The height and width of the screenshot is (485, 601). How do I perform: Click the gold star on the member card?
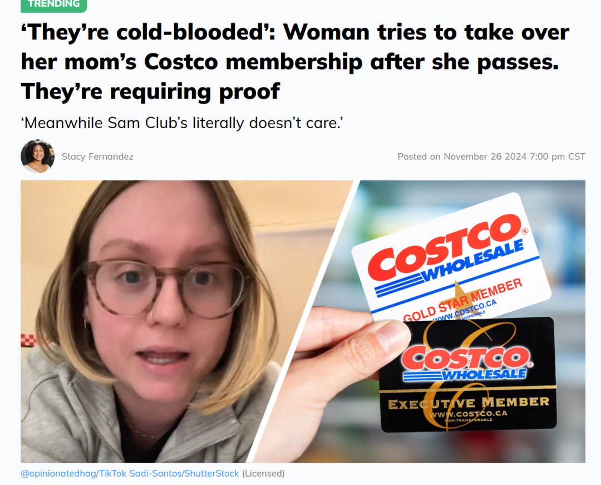coord(459,298)
